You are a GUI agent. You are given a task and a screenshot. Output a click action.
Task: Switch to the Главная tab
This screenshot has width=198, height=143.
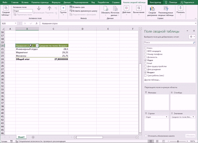click(15, 2)
